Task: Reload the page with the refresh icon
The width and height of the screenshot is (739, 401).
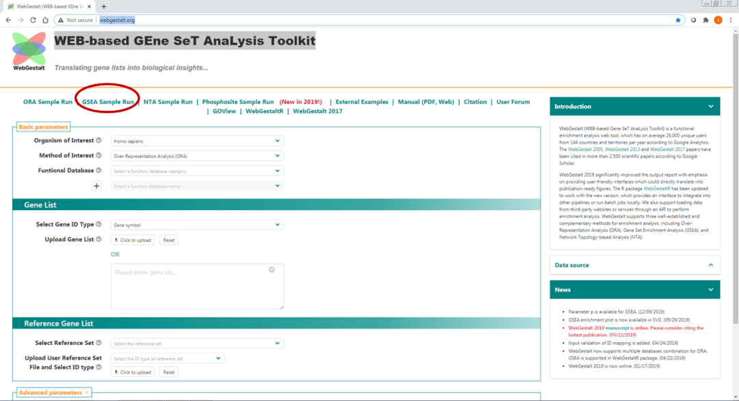Action: point(34,20)
